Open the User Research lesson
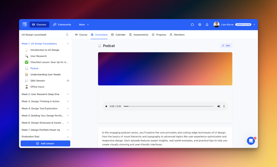The height and width of the screenshot is (167, 277). pyautogui.click(x=39, y=56)
